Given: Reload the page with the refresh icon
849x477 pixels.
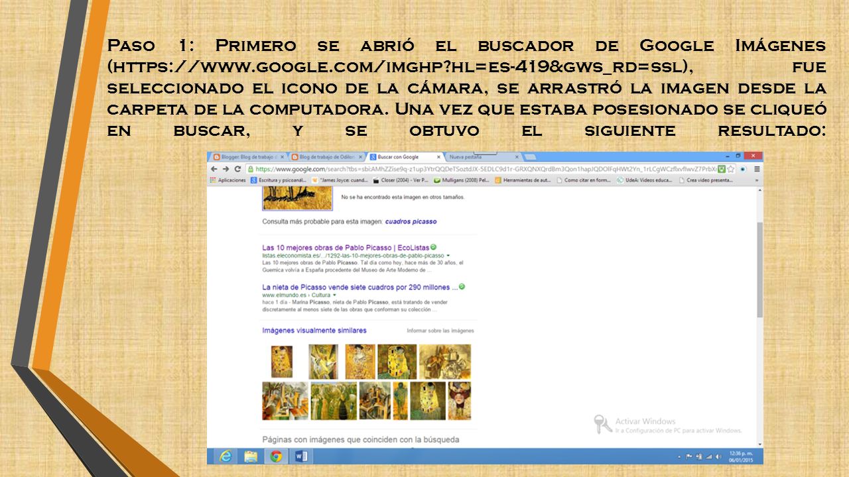Looking at the screenshot, I should (x=237, y=169).
